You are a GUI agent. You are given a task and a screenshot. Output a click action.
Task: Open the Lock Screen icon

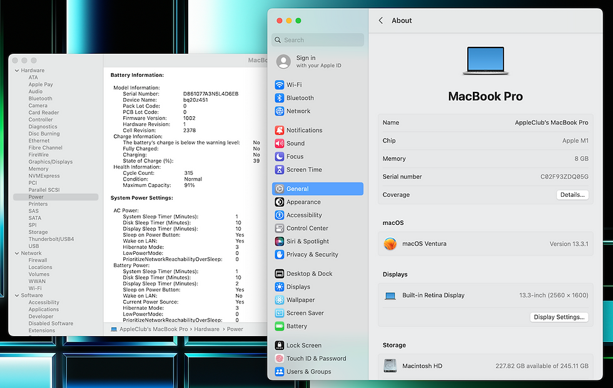[279, 346]
